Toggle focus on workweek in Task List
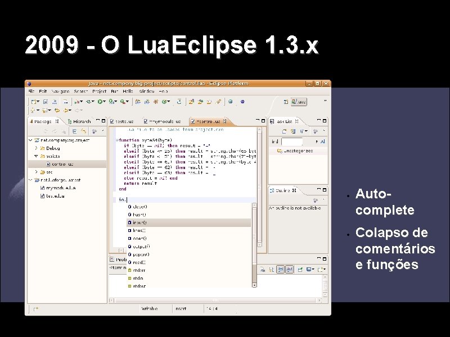The width and height of the screenshot is (450, 337). (316, 131)
